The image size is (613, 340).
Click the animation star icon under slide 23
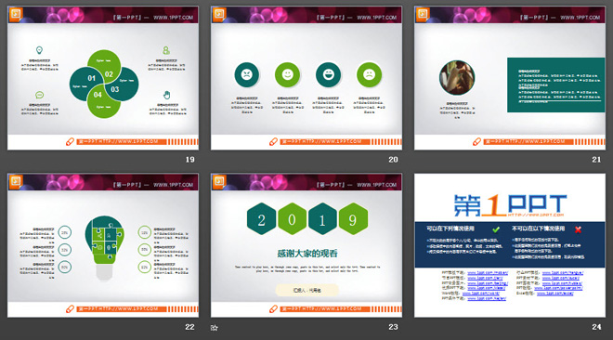214,328
